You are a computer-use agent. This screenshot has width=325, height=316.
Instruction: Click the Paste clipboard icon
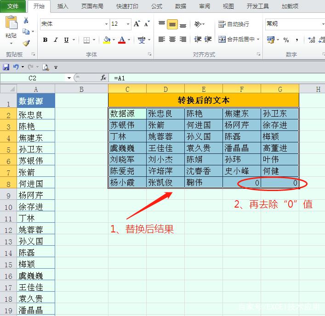[x=11, y=23]
